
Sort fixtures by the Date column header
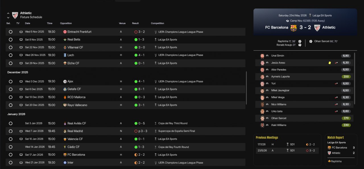(x=28, y=23)
